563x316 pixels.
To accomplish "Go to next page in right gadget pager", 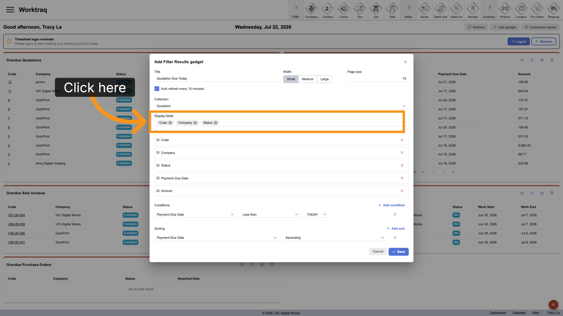I will pyautogui.click(x=443, y=172).
